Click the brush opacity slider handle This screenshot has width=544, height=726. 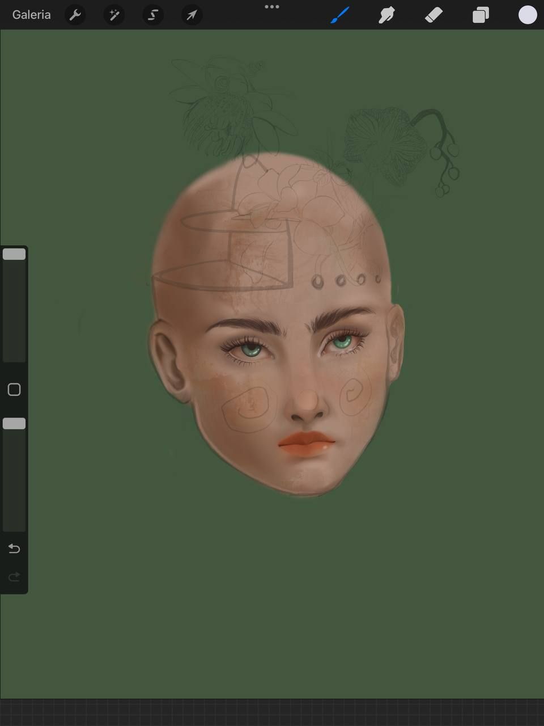(14, 424)
